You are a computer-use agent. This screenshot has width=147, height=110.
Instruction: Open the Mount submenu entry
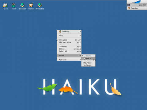[x=69, y=56]
